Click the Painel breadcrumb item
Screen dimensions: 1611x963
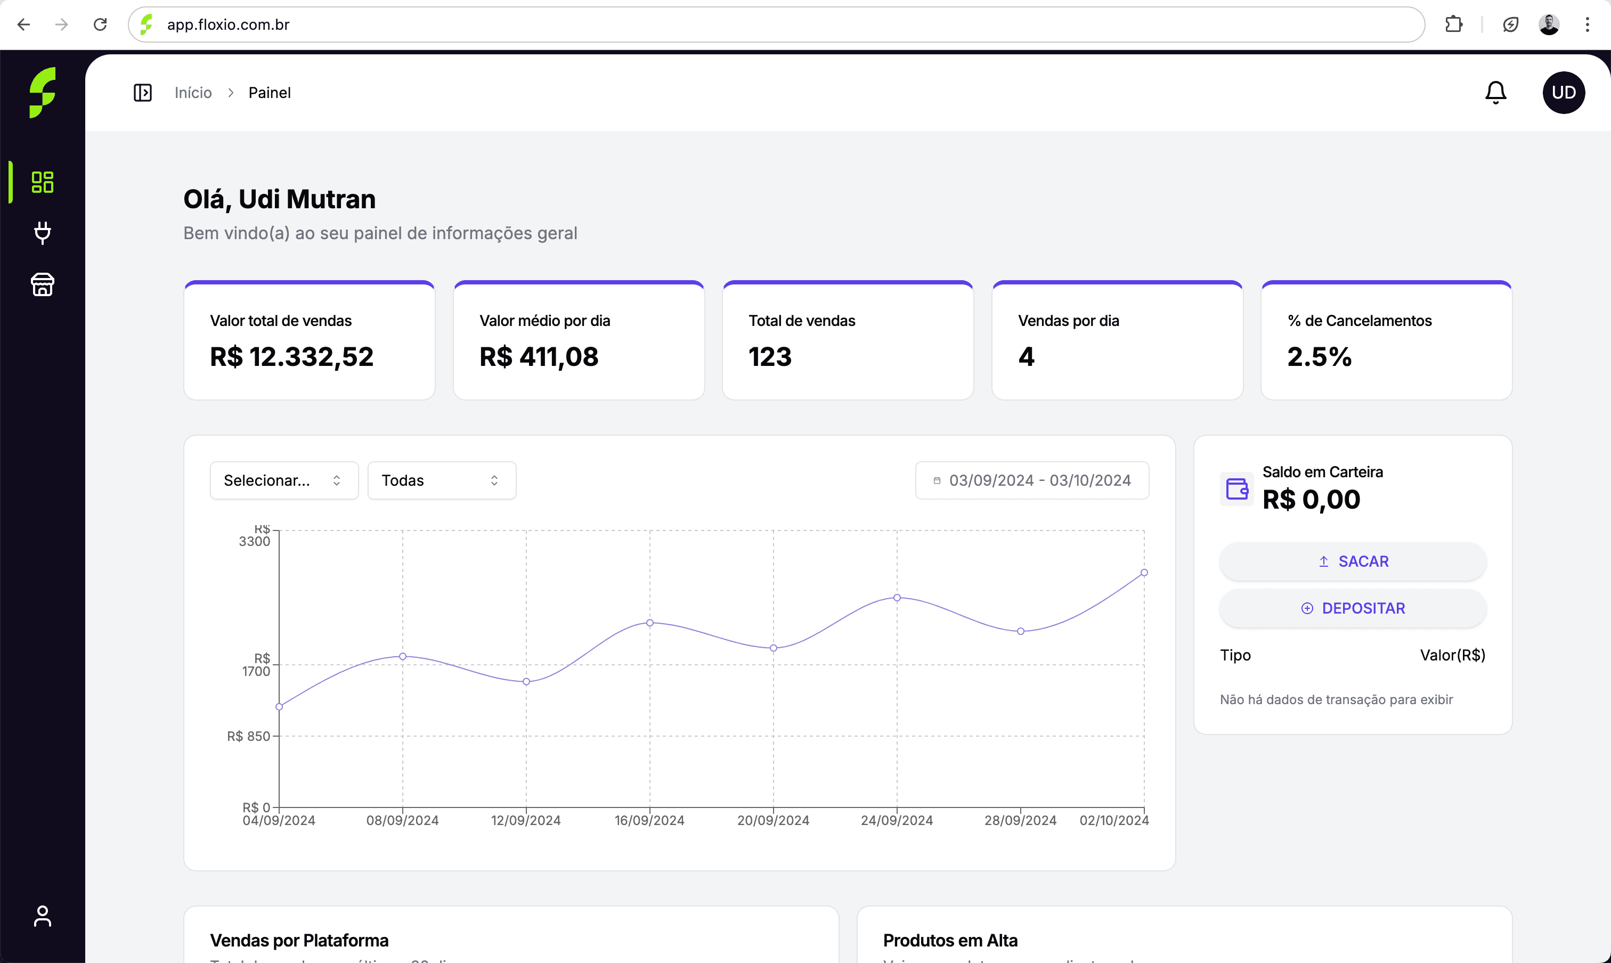click(x=270, y=93)
